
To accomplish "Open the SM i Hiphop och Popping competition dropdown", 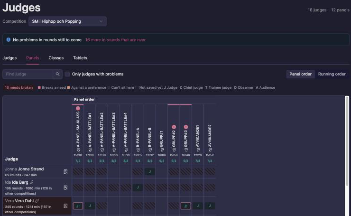I will tap(67, 21).
